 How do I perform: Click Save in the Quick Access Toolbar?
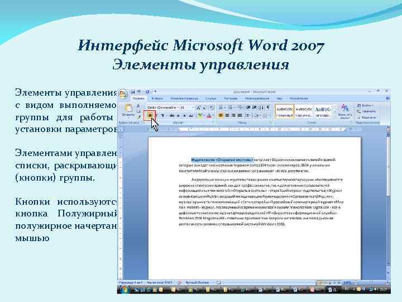tap(132, 92)
